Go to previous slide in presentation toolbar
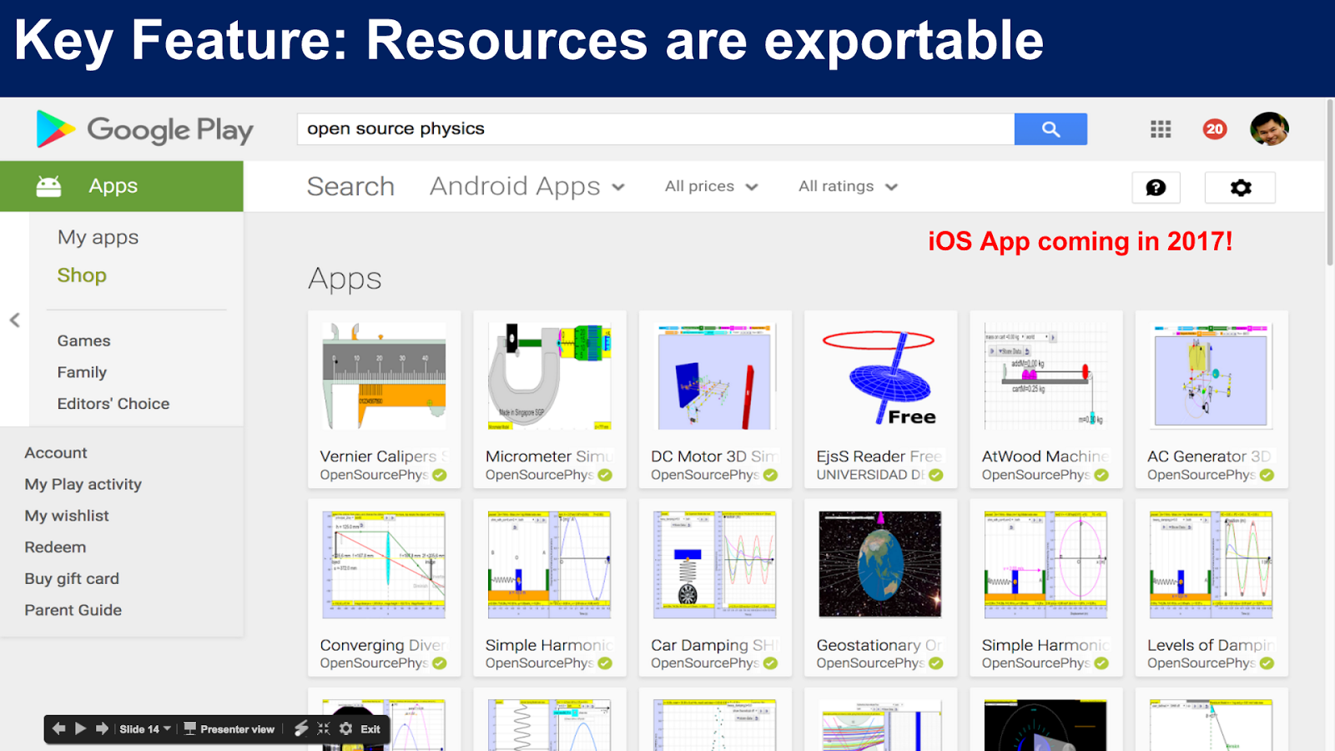The width and height of the screenshot is (1335, 751). (x=58, y=728)
